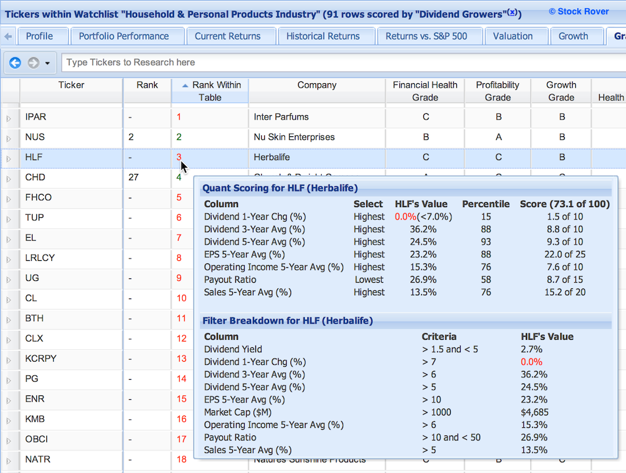Expand the OBCI row
This screenshot has width=626, height=473.
(9, 440)
